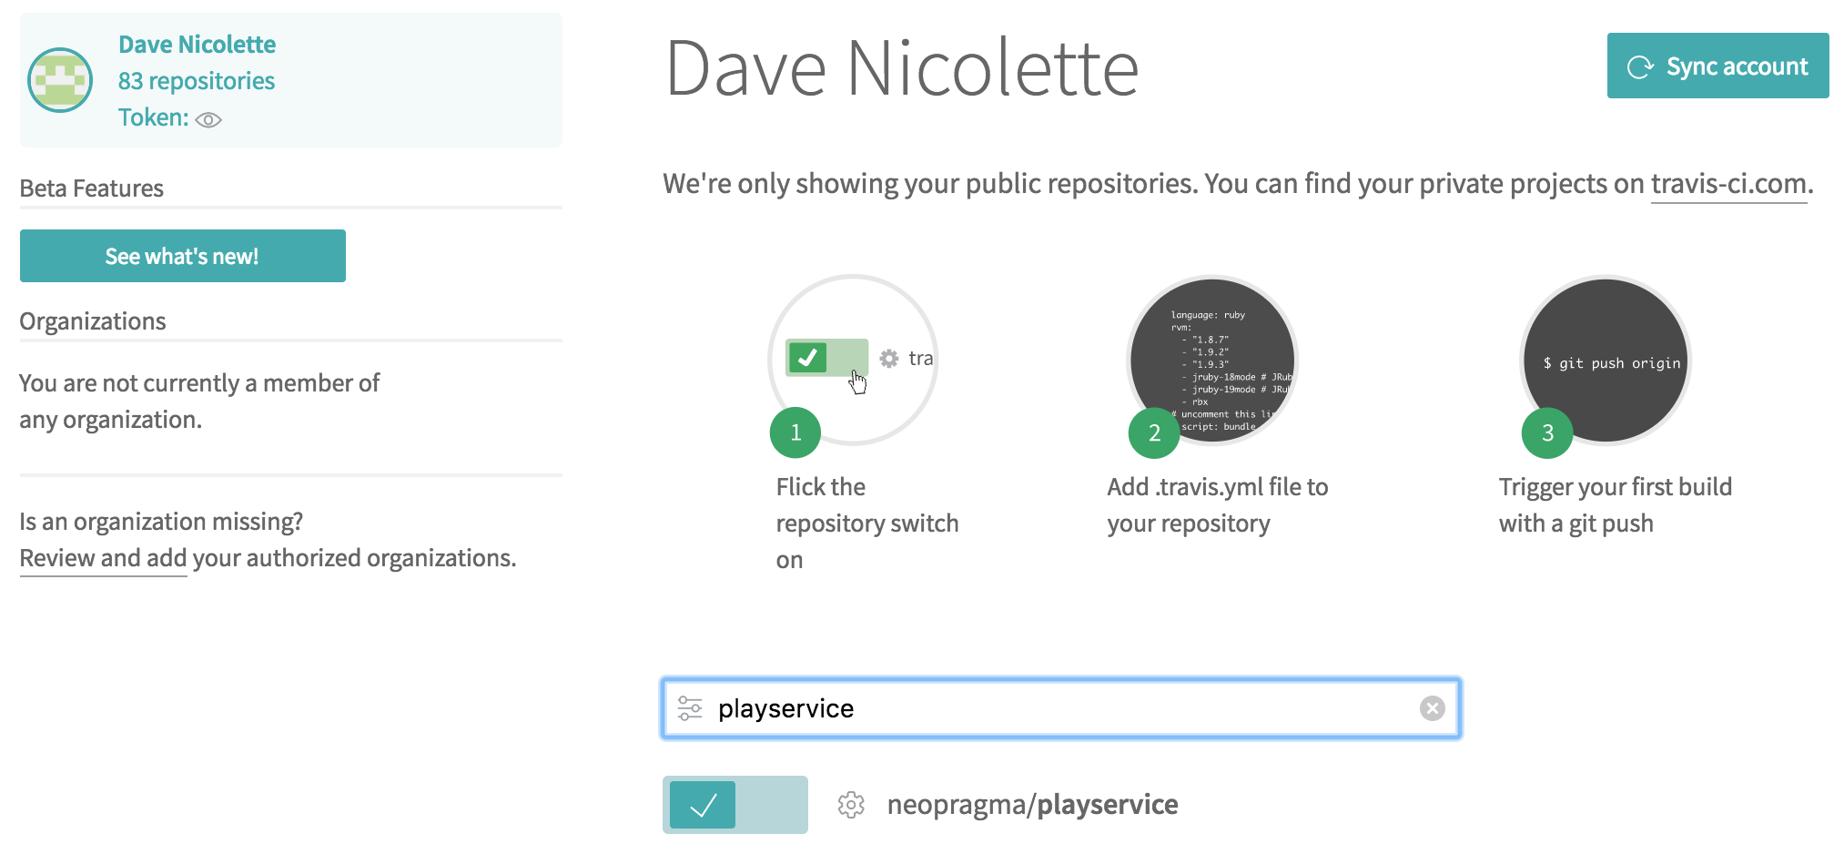Toggle the neopragma/playservice repository switch
Viewport: 1844px width, 854px height.
point(735,805)
